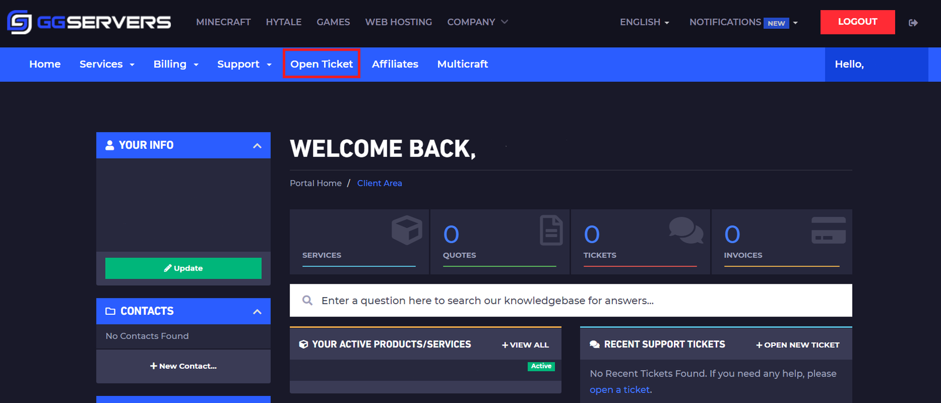Click the GGServers logo icon
This screenshot has height=403, width=941.
point(19,22)
